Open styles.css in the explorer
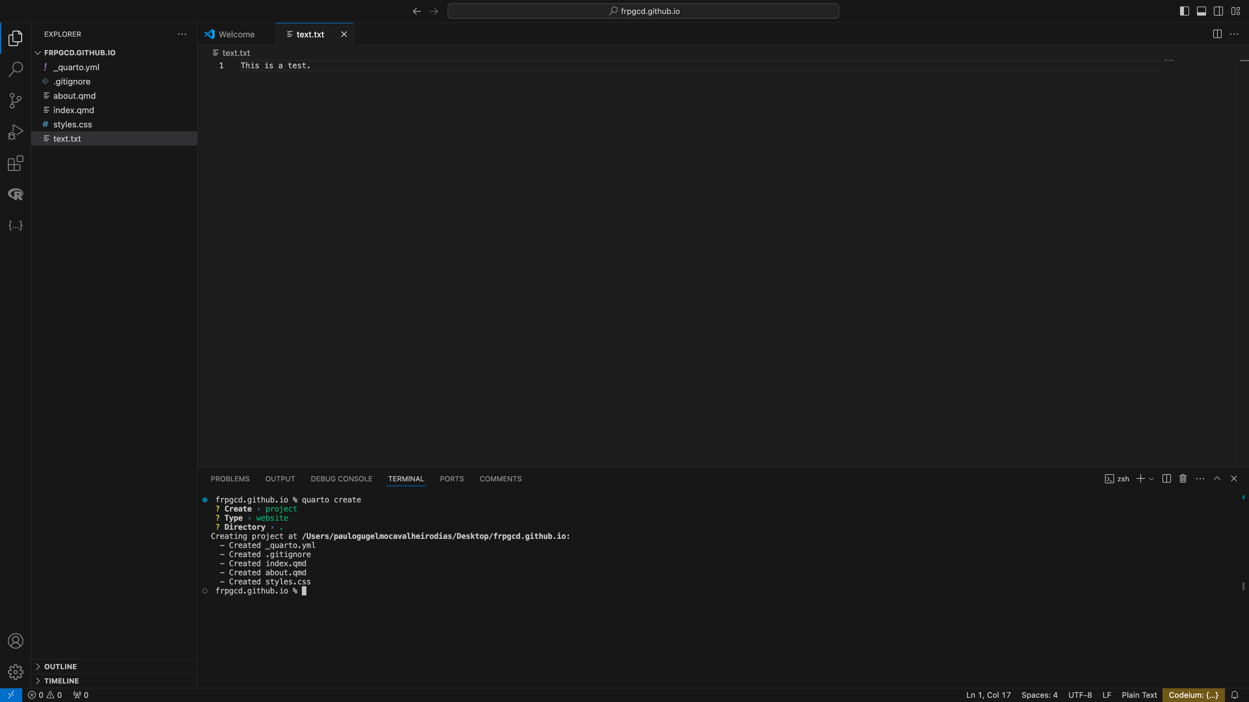Viewport: 1249px width, 702px height. (114, 124)
